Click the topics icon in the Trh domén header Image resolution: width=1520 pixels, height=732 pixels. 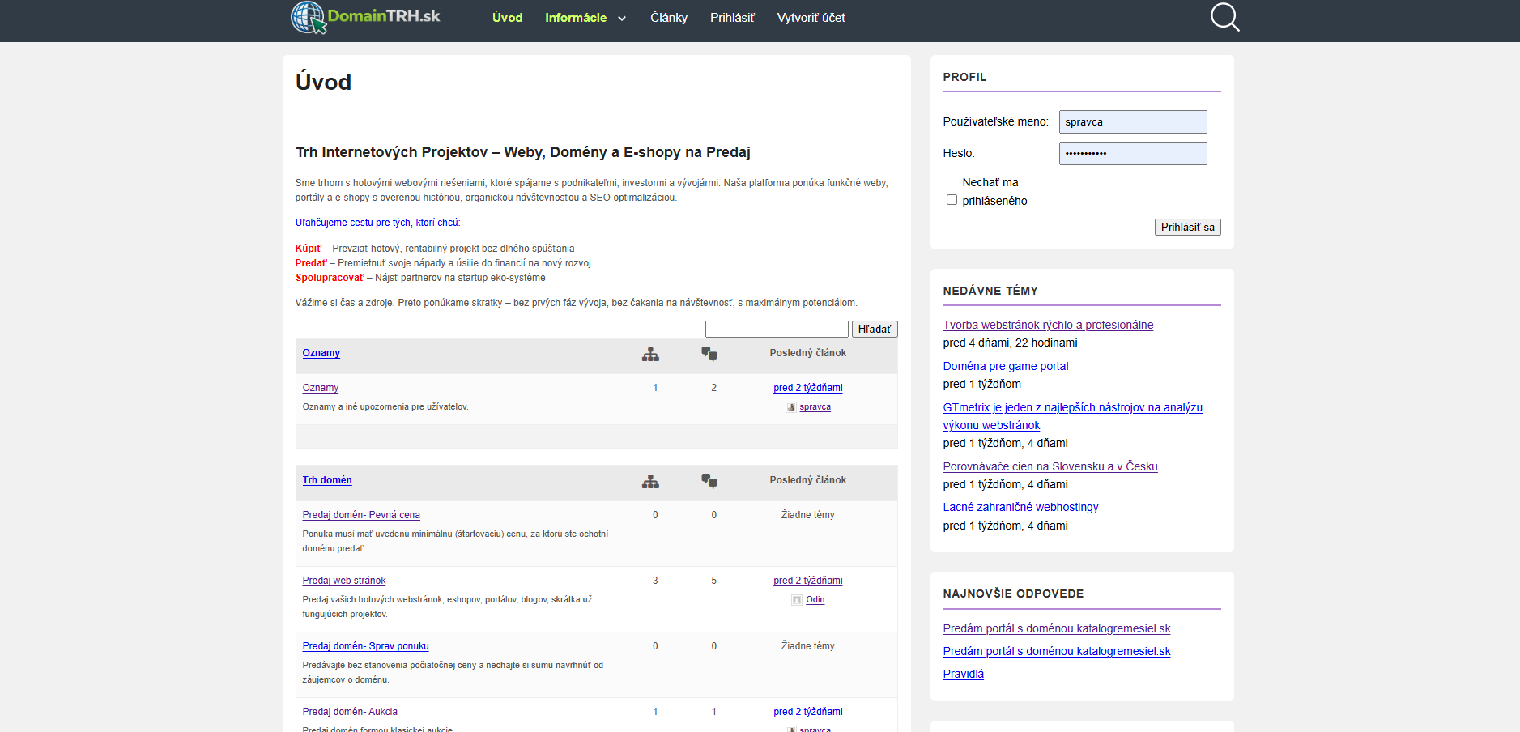point(650,481)
